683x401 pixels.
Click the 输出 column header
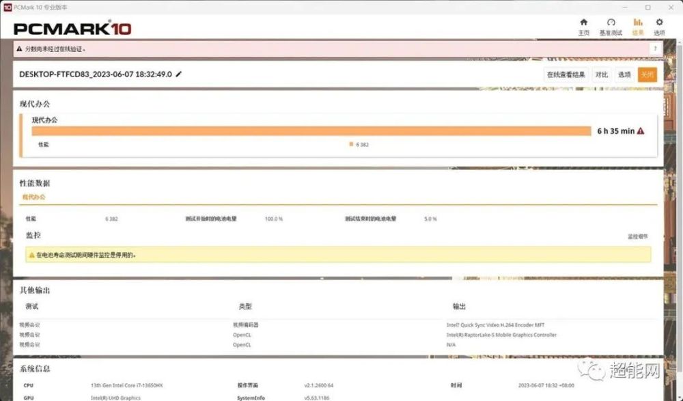click(459, 307)
